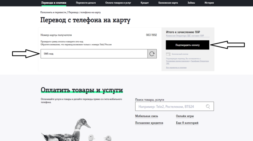Confirm payment with Подтвердить оплату button
Screen dimensions: 253x141
point(188,45)
